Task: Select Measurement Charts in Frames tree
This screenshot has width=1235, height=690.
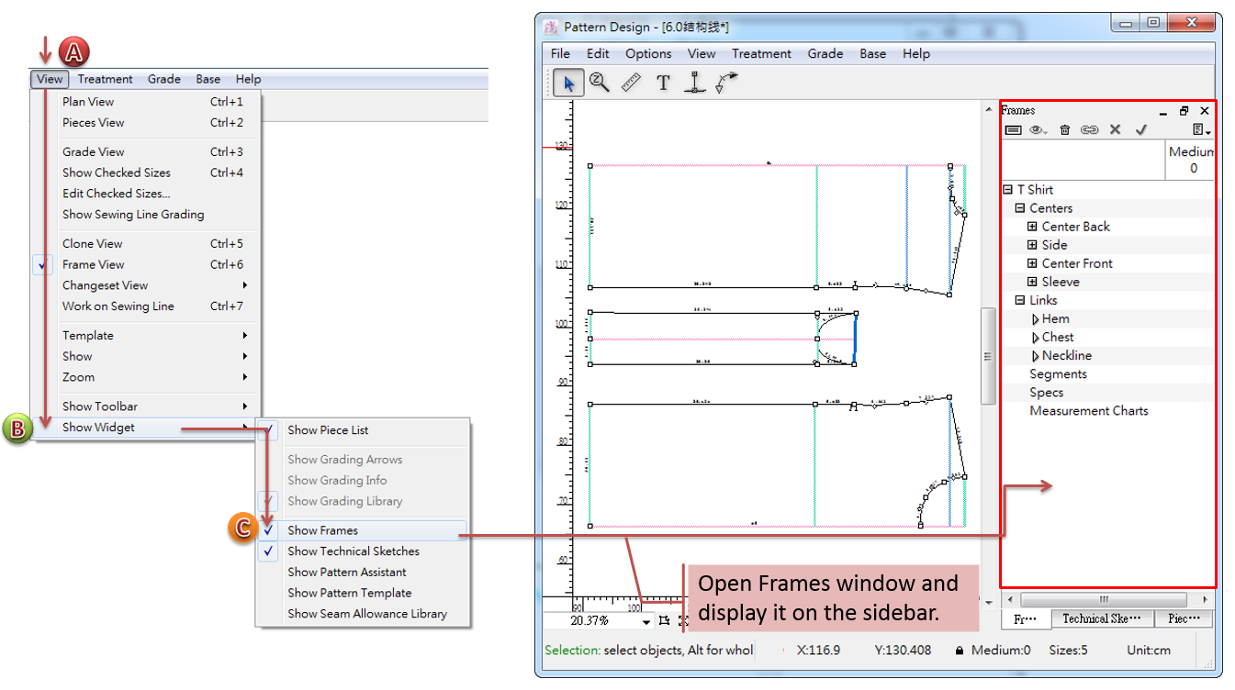Action: point(1088,411)
